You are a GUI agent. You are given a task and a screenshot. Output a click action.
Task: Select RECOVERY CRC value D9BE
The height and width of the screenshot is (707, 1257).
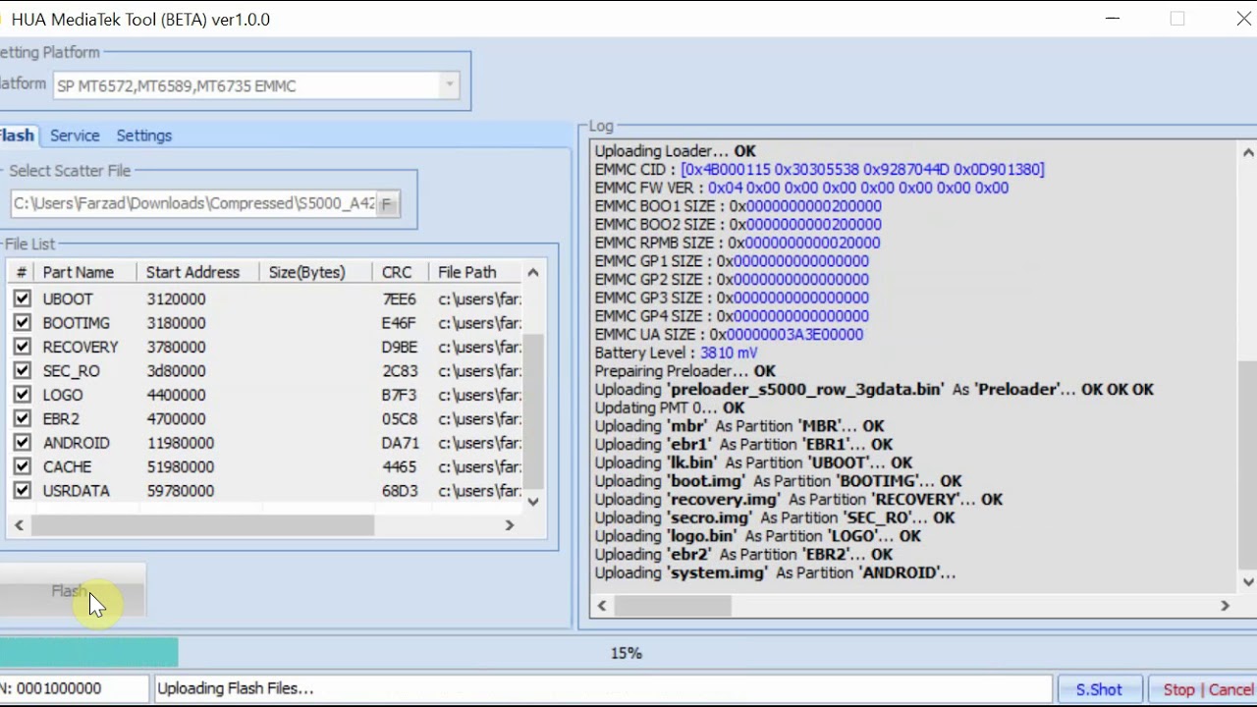(400, 347)
